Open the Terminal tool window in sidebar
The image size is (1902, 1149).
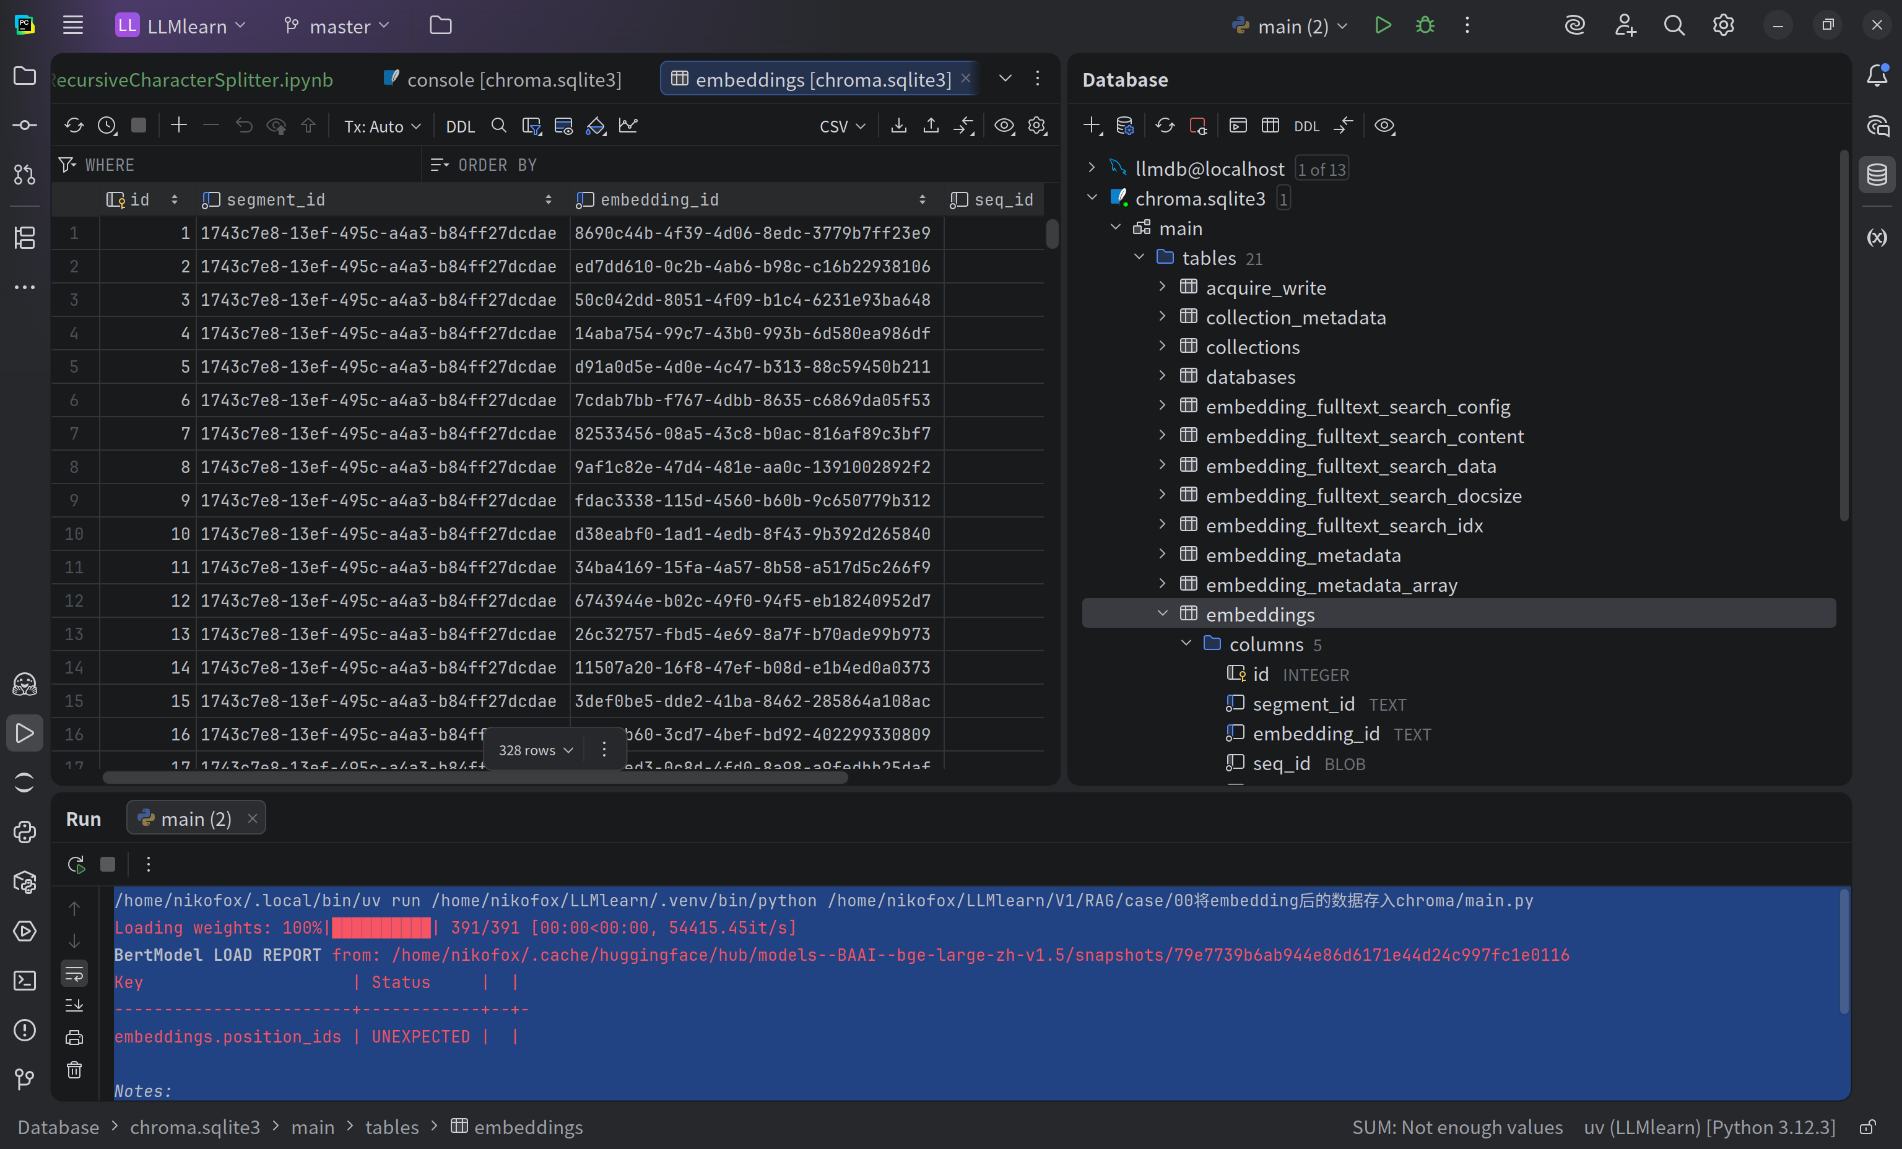tap(25, 981)
